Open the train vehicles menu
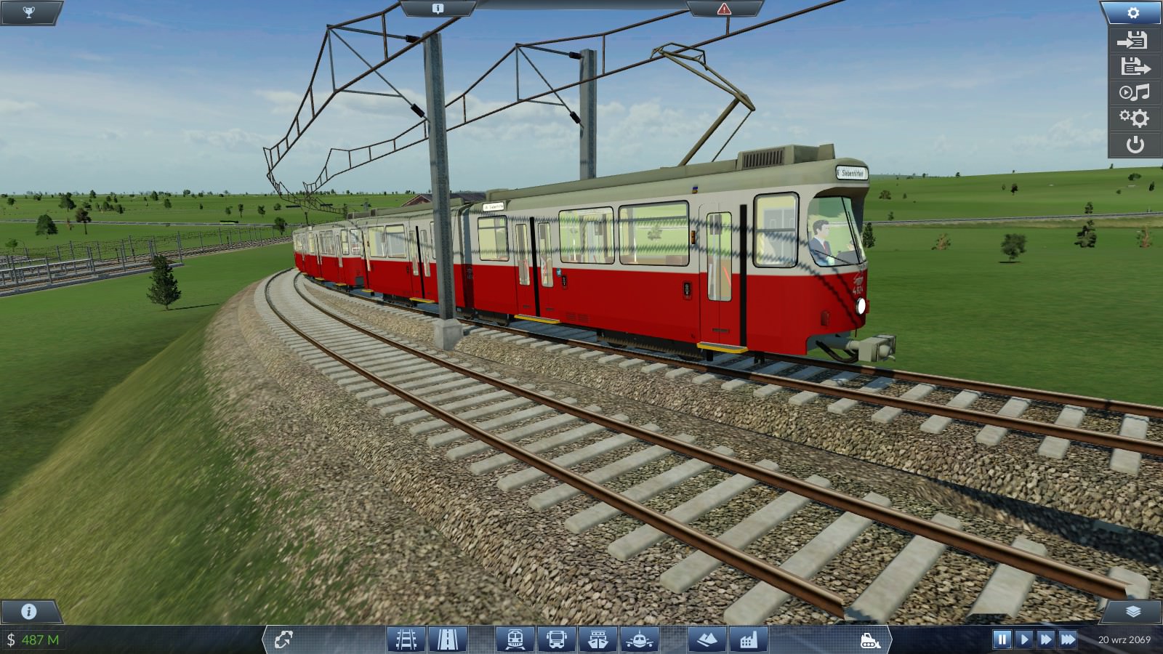Screen dimensions: 1163x654 [x=515, y=639]
